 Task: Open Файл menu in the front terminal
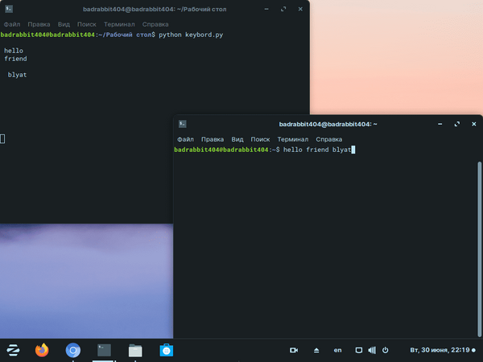(185, 139)
